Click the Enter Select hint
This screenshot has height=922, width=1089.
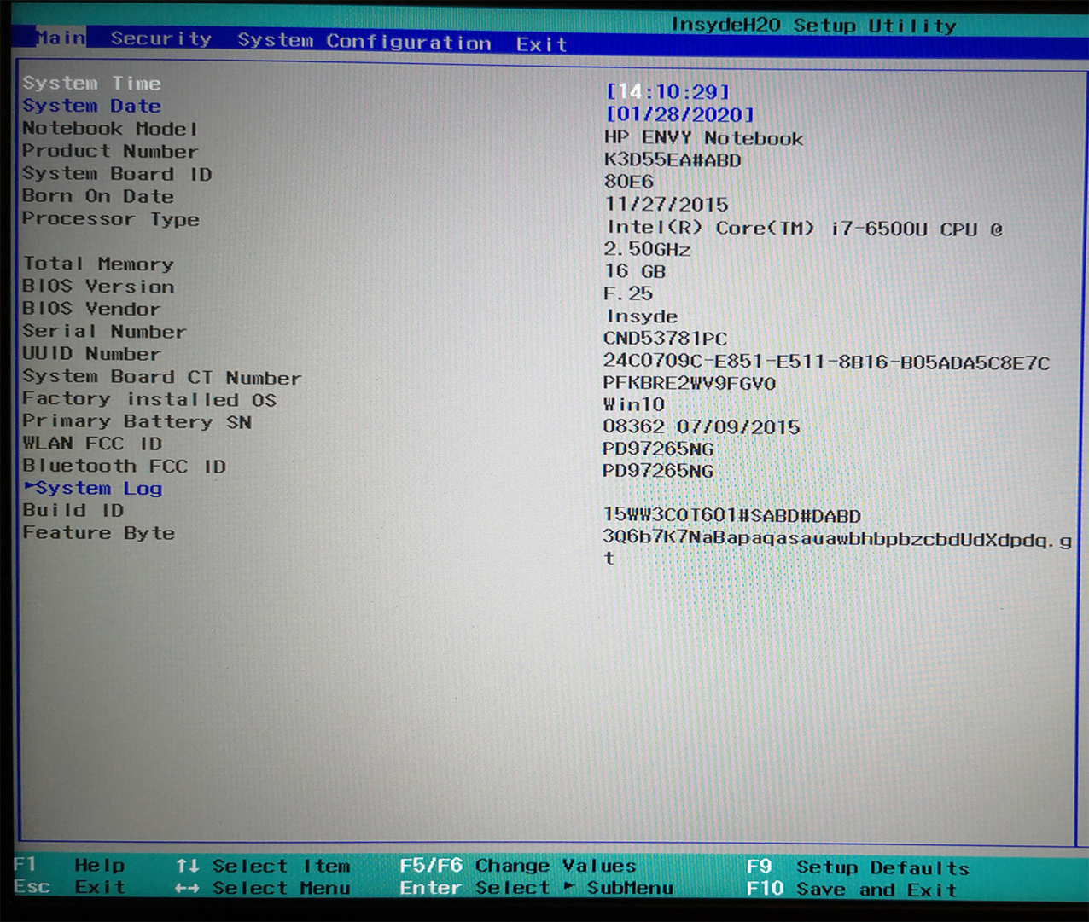coord(475,888)
